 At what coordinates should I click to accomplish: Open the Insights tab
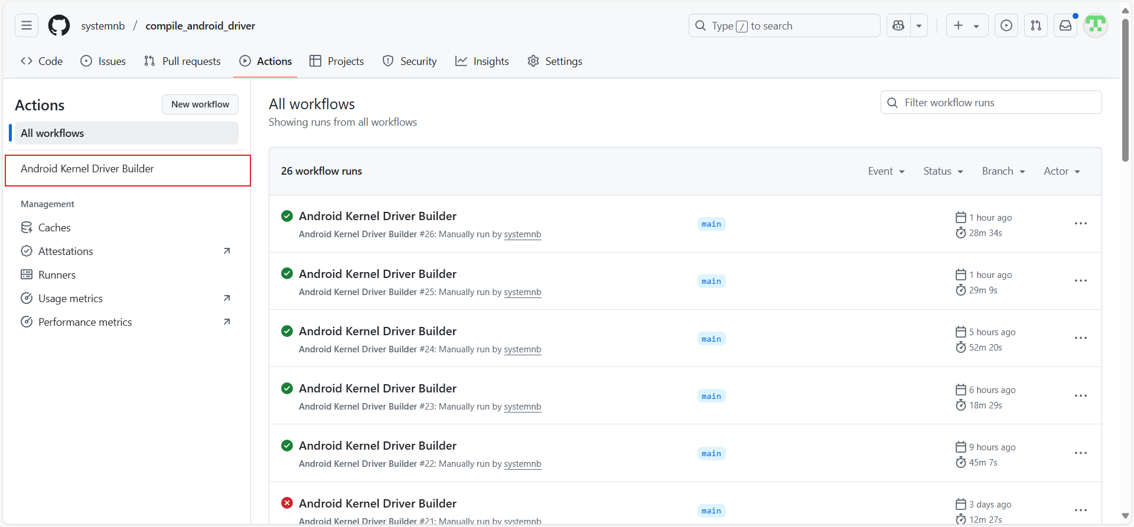pyautogui.click(x=482, y=61)
